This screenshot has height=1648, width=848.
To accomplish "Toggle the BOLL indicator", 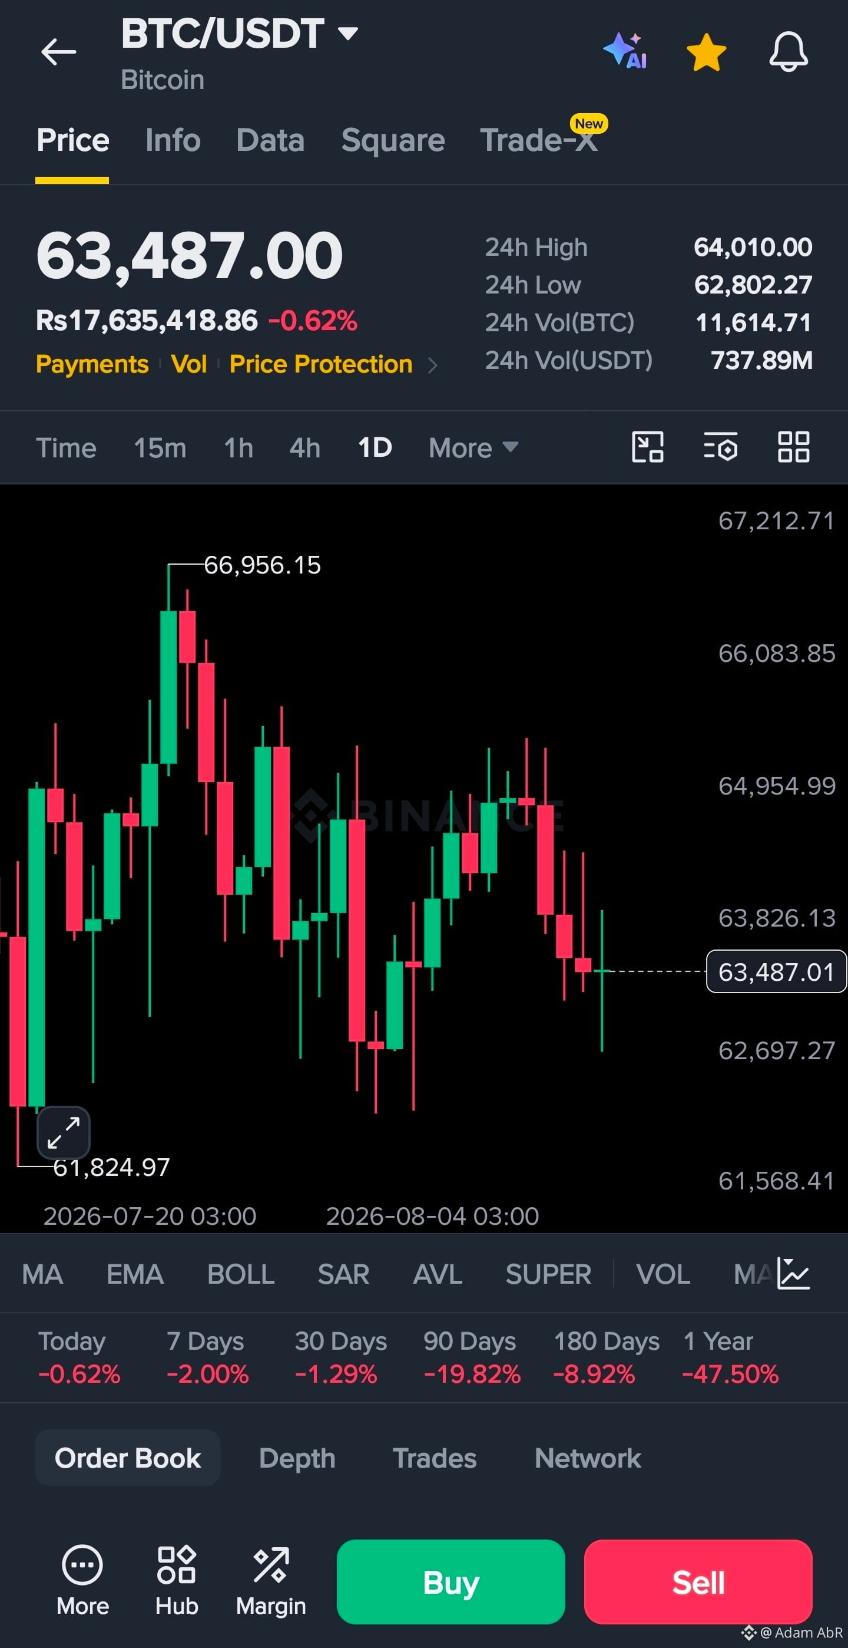I will [x=241, y=1274].
